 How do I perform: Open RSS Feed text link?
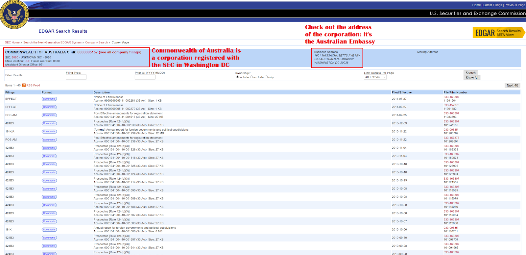pos(33,85)
